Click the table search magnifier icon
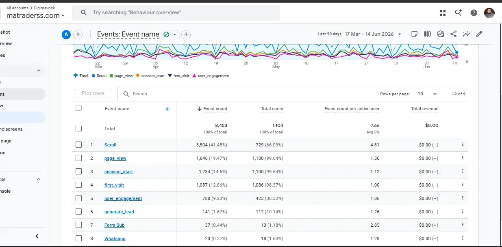The height and width of the screenshot is (247, 502). click(x=126, y=94)
